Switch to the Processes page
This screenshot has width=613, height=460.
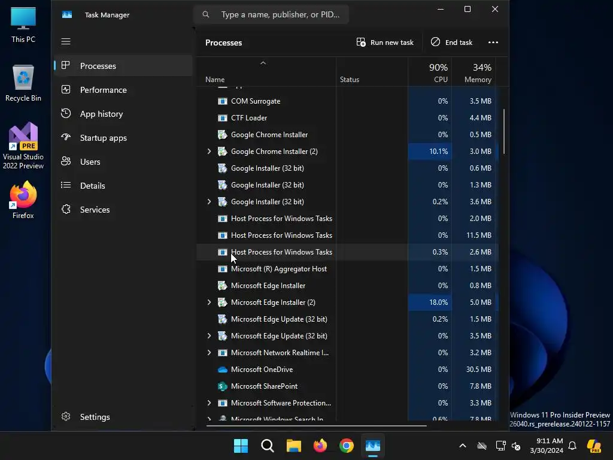point(123,66)
